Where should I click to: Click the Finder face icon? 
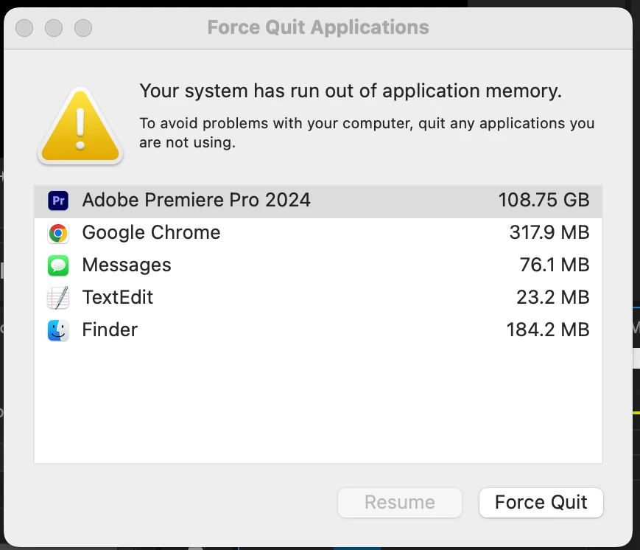pos(58,330)
